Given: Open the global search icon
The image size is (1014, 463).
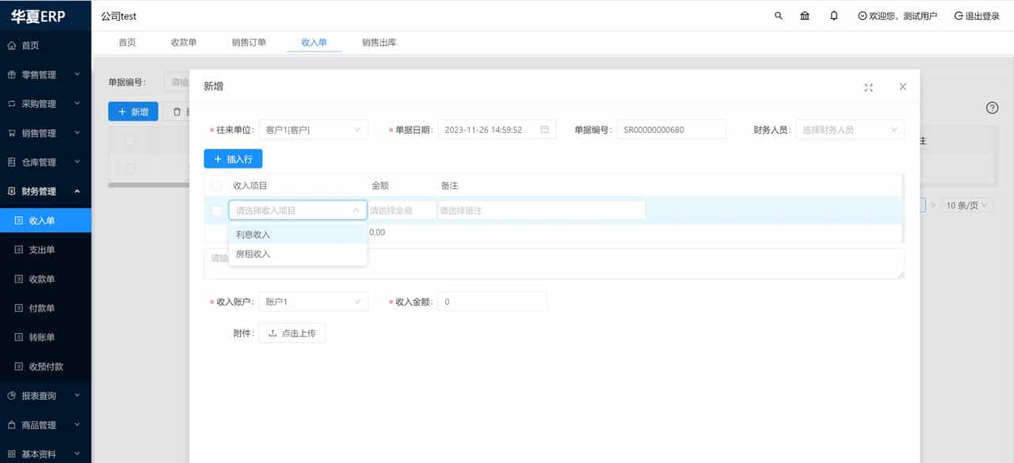Looking at the screenshot, I should coord(778,15).
